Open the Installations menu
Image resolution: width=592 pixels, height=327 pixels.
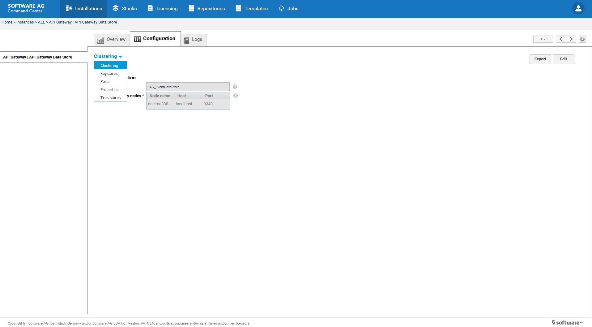[84, 9]
